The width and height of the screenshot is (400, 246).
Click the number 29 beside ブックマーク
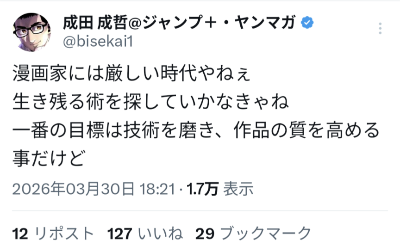204,232
